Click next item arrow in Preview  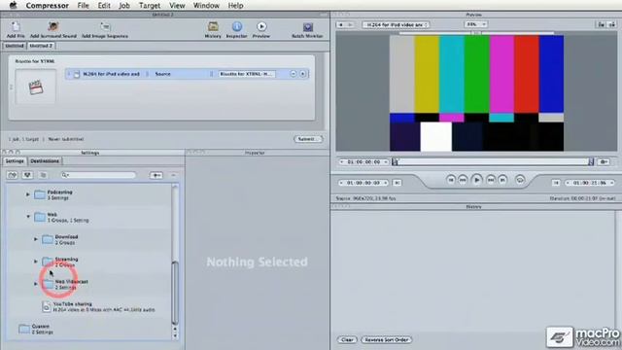(350, 24)
